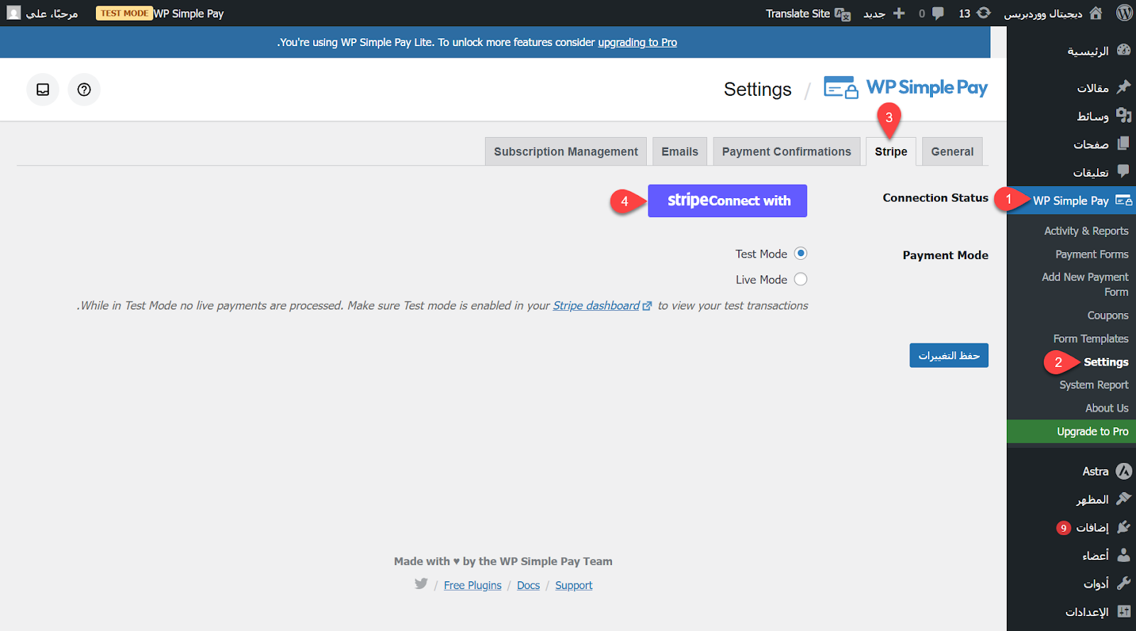Switch to the Emails tab
The image size is (1136, 631).
679,152
